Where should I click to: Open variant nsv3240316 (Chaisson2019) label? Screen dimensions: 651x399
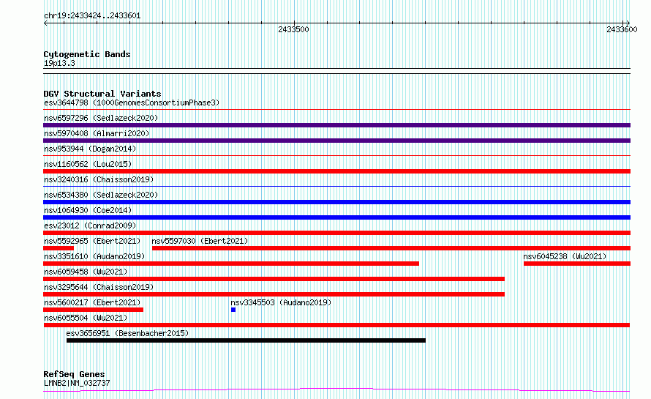click(99, 179)
